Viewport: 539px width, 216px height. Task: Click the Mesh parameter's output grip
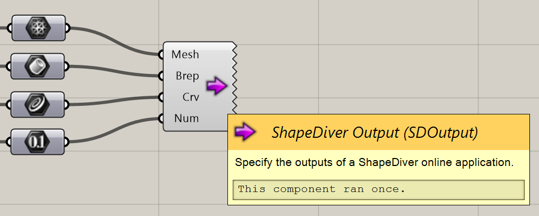(67, 28)
